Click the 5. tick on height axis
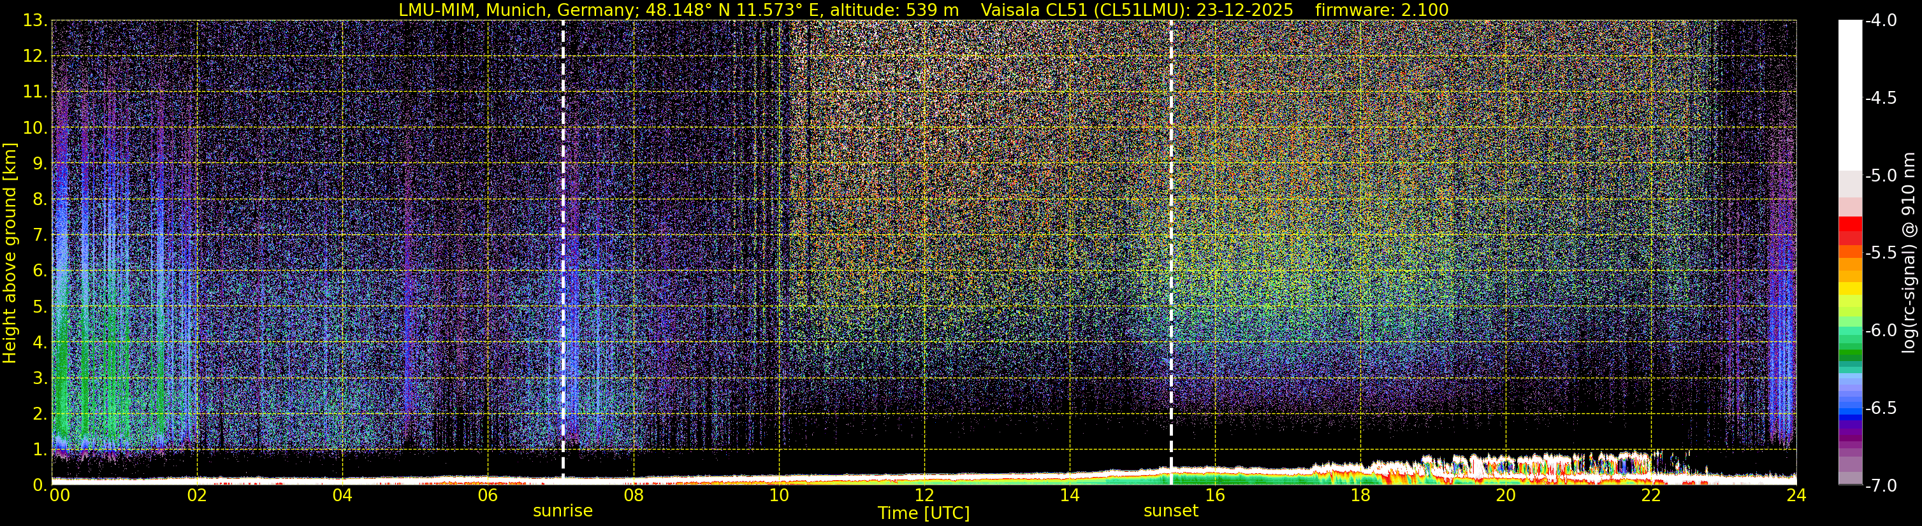Image resolution: width=1922 pixels, height=526 pixels. tap(39, 307)
